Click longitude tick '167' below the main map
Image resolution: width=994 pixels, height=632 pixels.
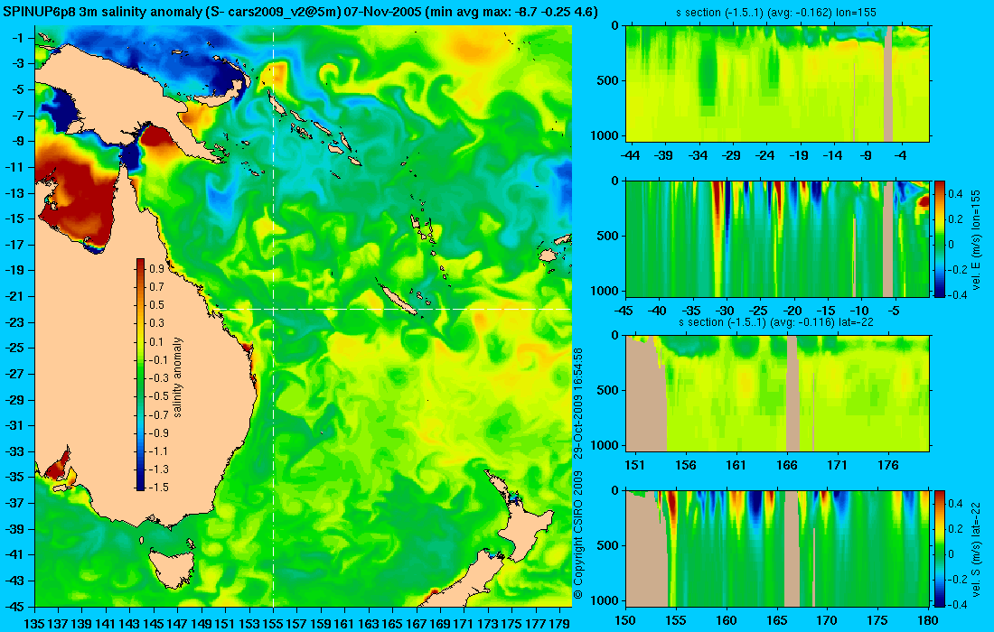[x=417, y=624]
